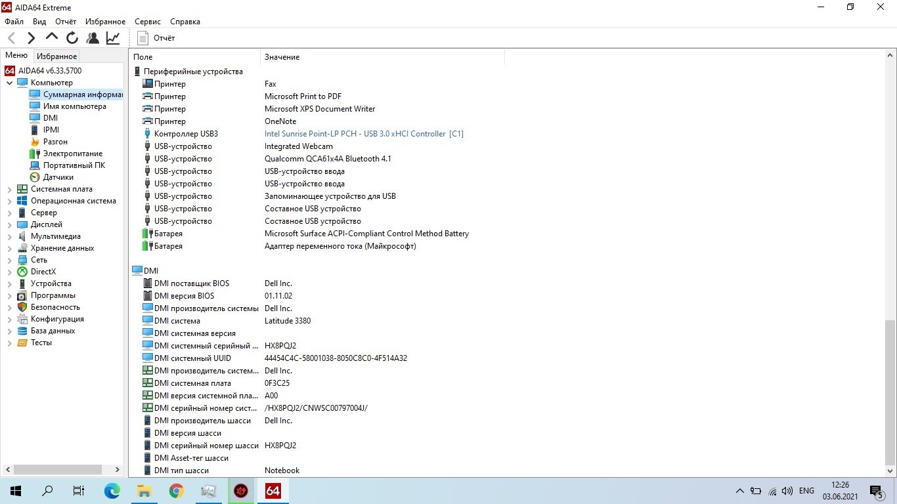Open the Отчёт menu in the menu bar
897x504 pixels.
66,22
